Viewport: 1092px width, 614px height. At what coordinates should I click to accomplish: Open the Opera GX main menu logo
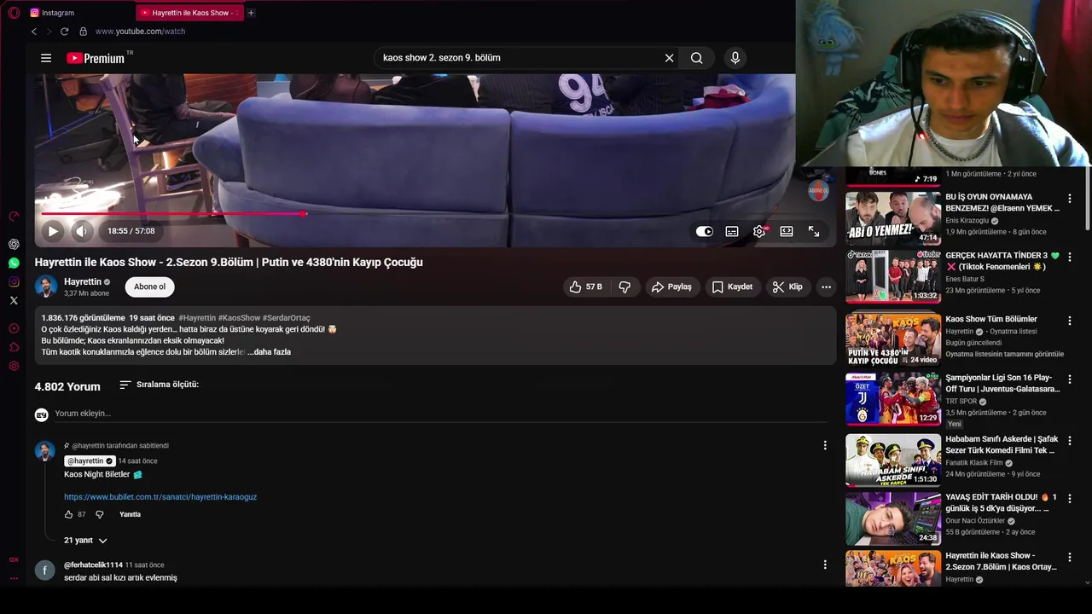[x=14, y=13]
